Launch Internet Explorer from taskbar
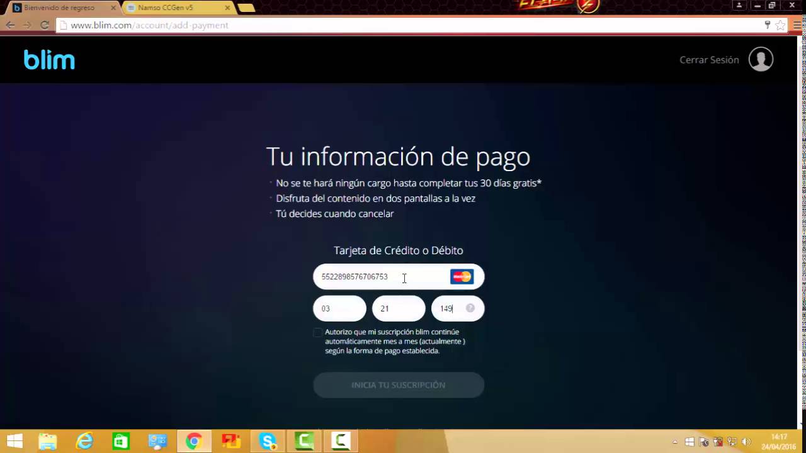This screenshot has width=806, height=453. 84,442
